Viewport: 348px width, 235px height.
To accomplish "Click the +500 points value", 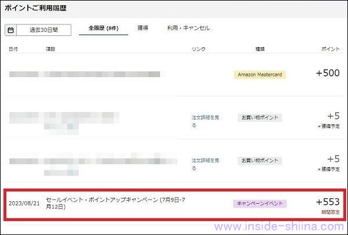I will [x=328, y=73].
